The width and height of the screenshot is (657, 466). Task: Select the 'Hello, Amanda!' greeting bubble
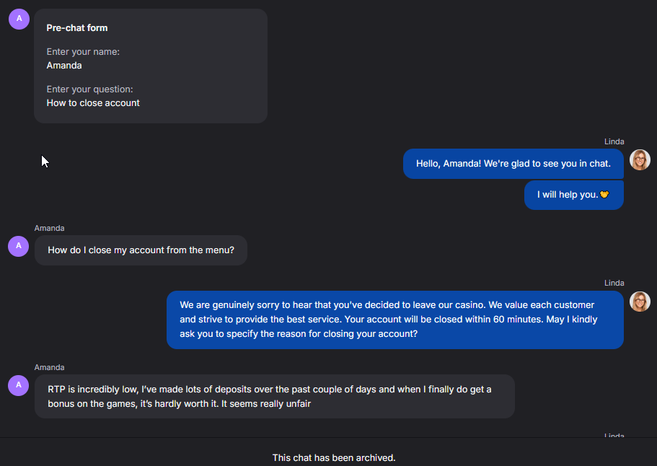513,164
